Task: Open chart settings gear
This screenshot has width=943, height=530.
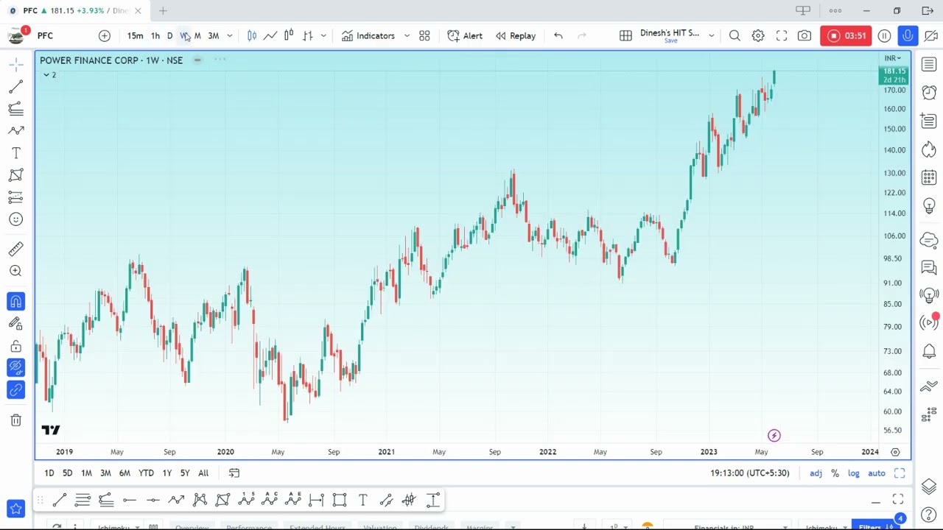Action: tap(758, 35)
